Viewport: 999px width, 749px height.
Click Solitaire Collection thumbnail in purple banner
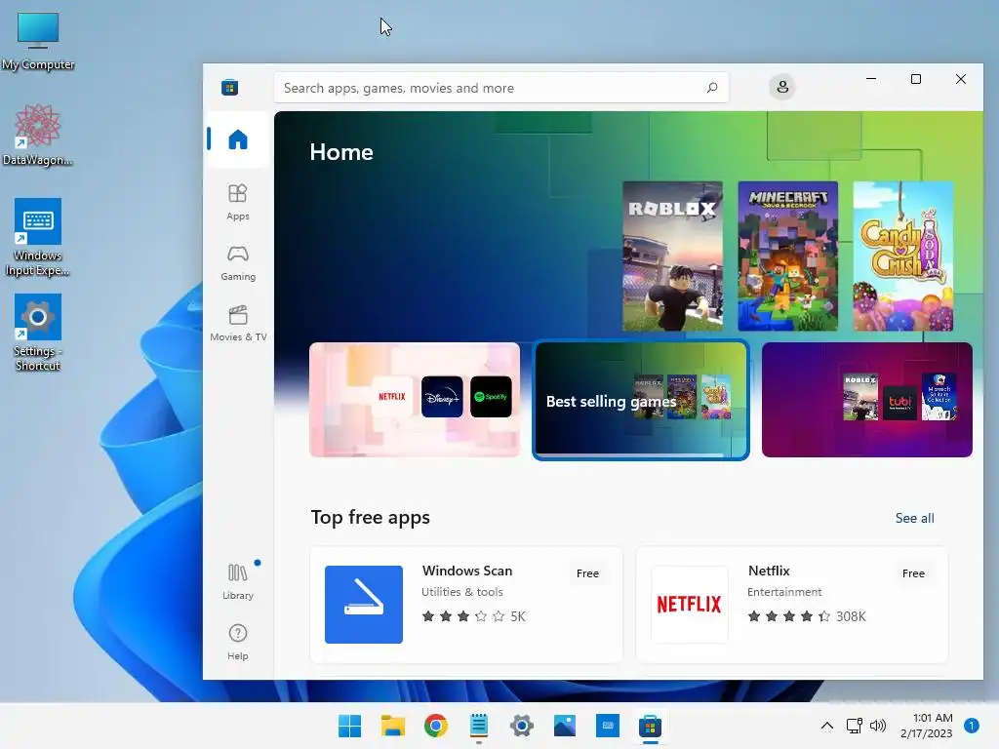click(x=939, y=398)
